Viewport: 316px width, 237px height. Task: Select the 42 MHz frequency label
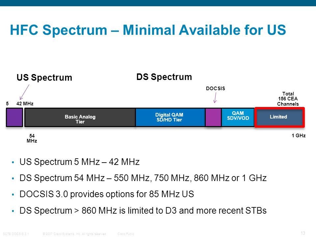(25, 104)
